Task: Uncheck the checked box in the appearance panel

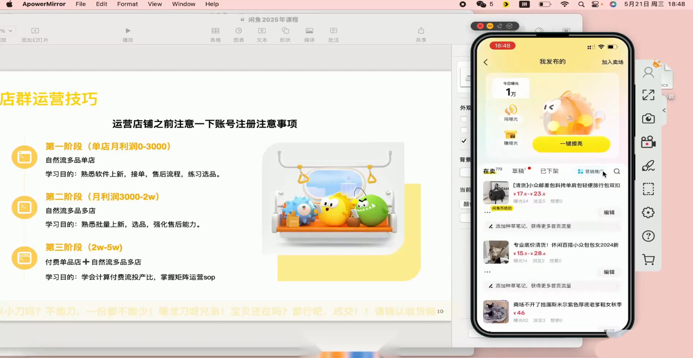Action: pos(464,141)
